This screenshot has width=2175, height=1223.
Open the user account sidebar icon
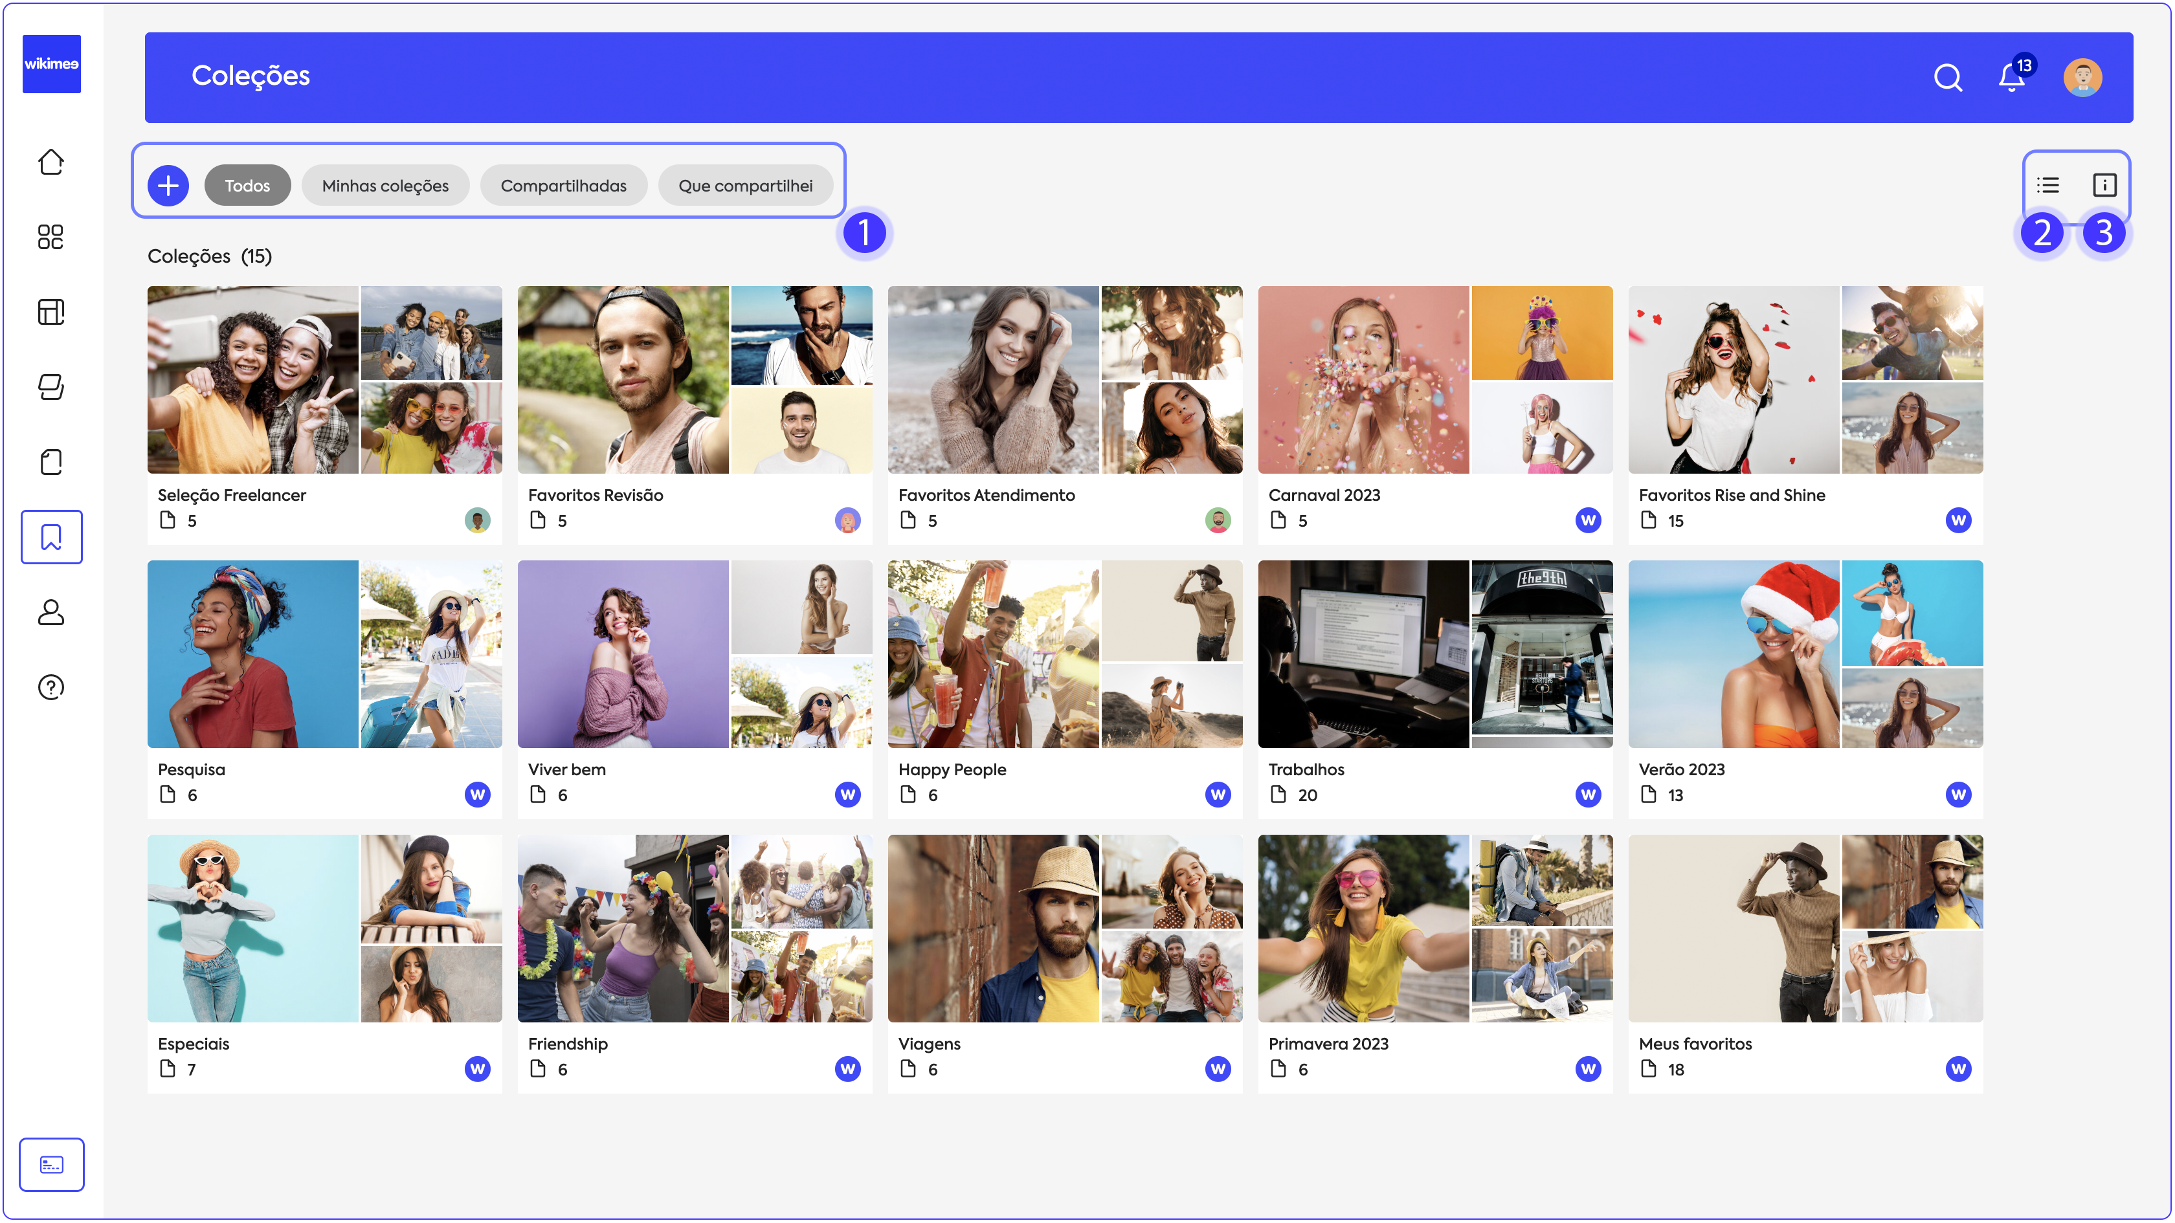pyautogui.click(x=52, y=612)
